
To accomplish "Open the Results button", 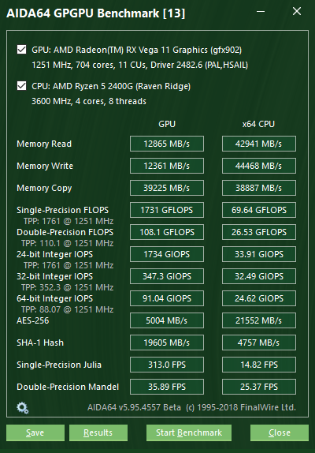I will point(98,432).
